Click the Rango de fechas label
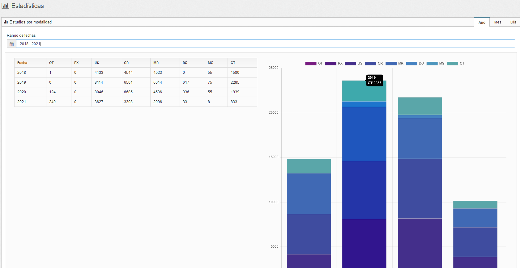The height and width of the screenshot is (268, 520). pyautogui.click(x=21, y=36)
